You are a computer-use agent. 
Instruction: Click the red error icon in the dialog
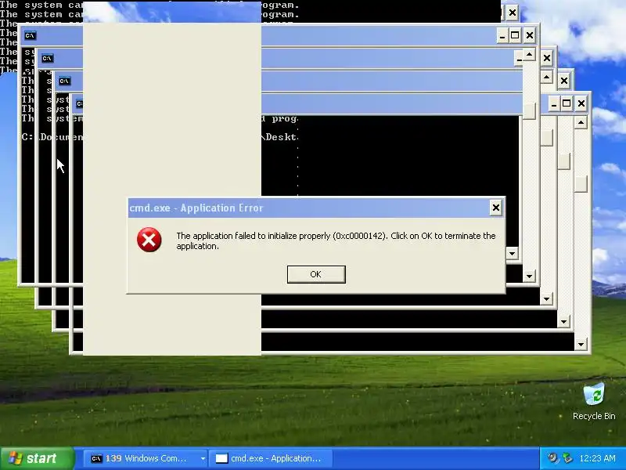click(149, 240)
